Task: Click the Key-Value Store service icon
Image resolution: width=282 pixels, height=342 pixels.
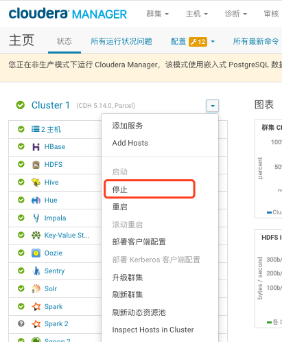Action: [36, 236]
